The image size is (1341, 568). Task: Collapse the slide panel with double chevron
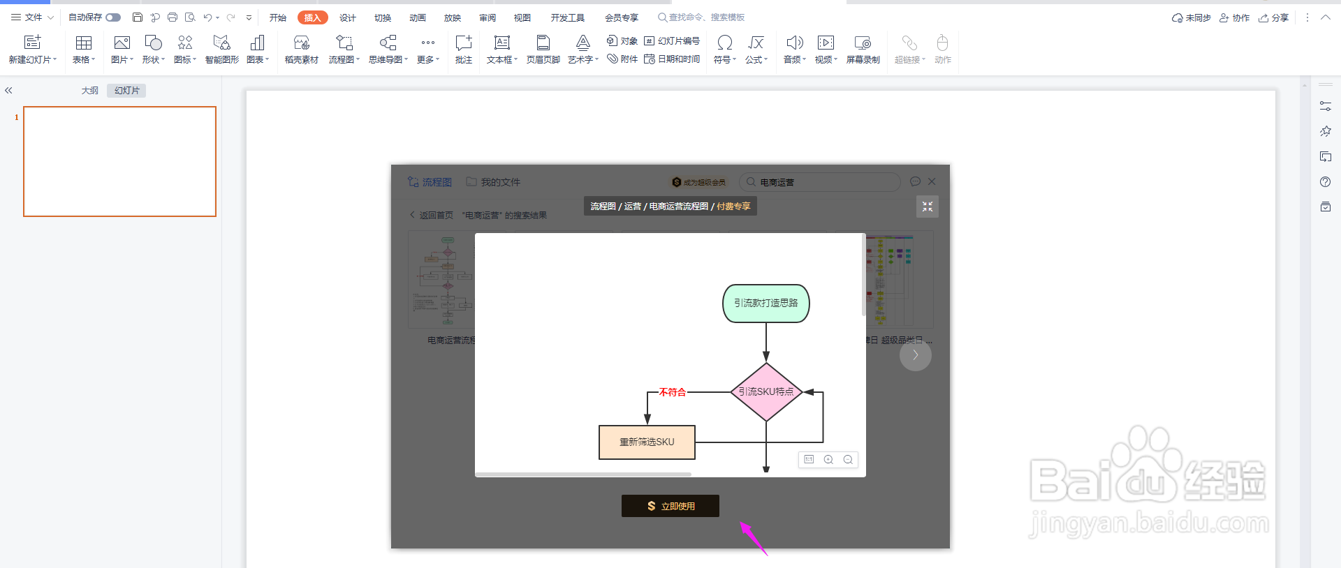pyautogui.click(x=9, y=91)
